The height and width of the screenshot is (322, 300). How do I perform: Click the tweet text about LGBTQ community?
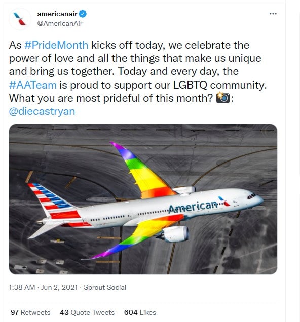138,78
